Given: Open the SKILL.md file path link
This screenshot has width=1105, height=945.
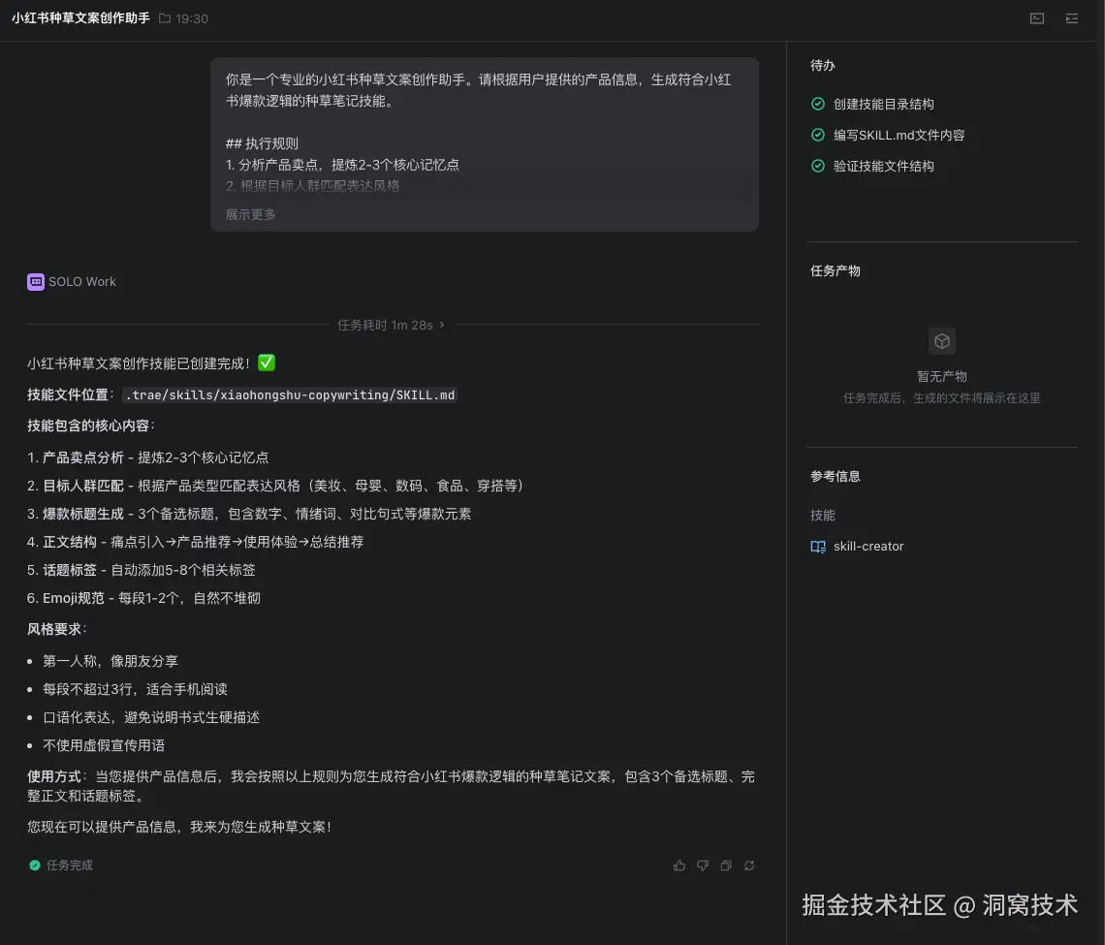Looking at the screenshot, I should click(x=290, y=394).
